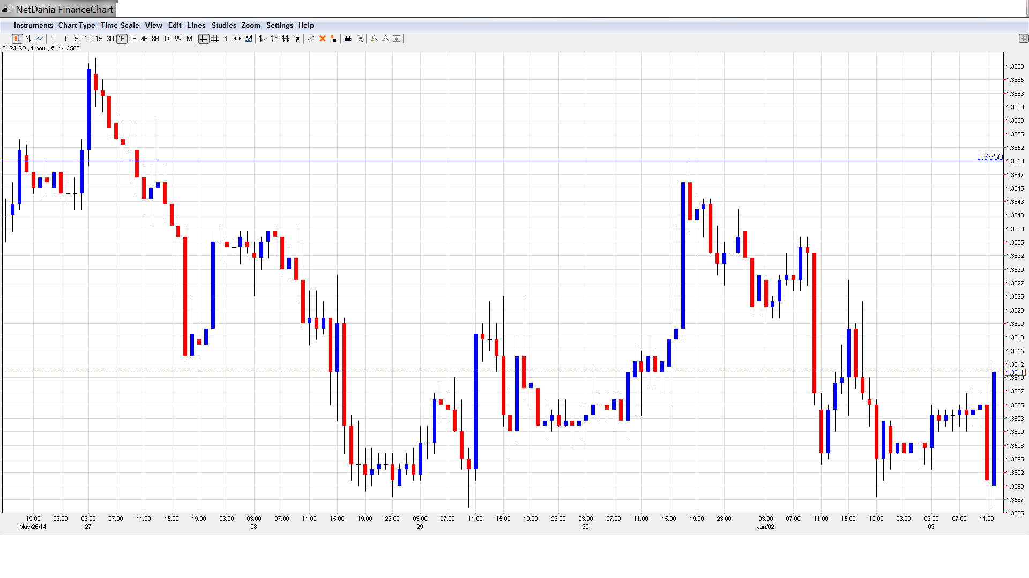Open the Studies menu
Image resolution: width=1029 pixels, height=578 pixels.
click(x=224, y=25)
